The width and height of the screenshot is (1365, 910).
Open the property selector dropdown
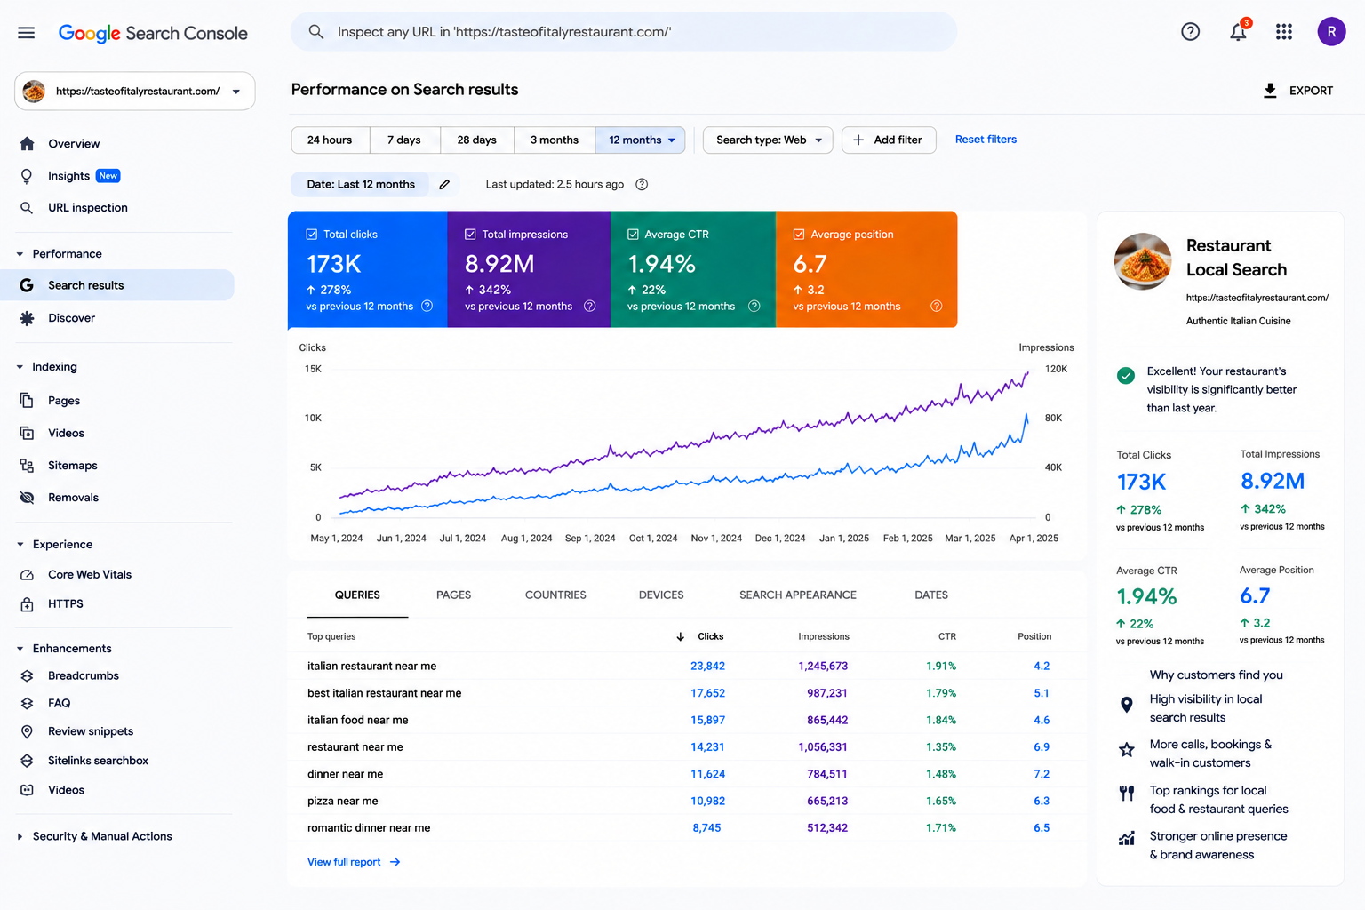tap(135, 92)
